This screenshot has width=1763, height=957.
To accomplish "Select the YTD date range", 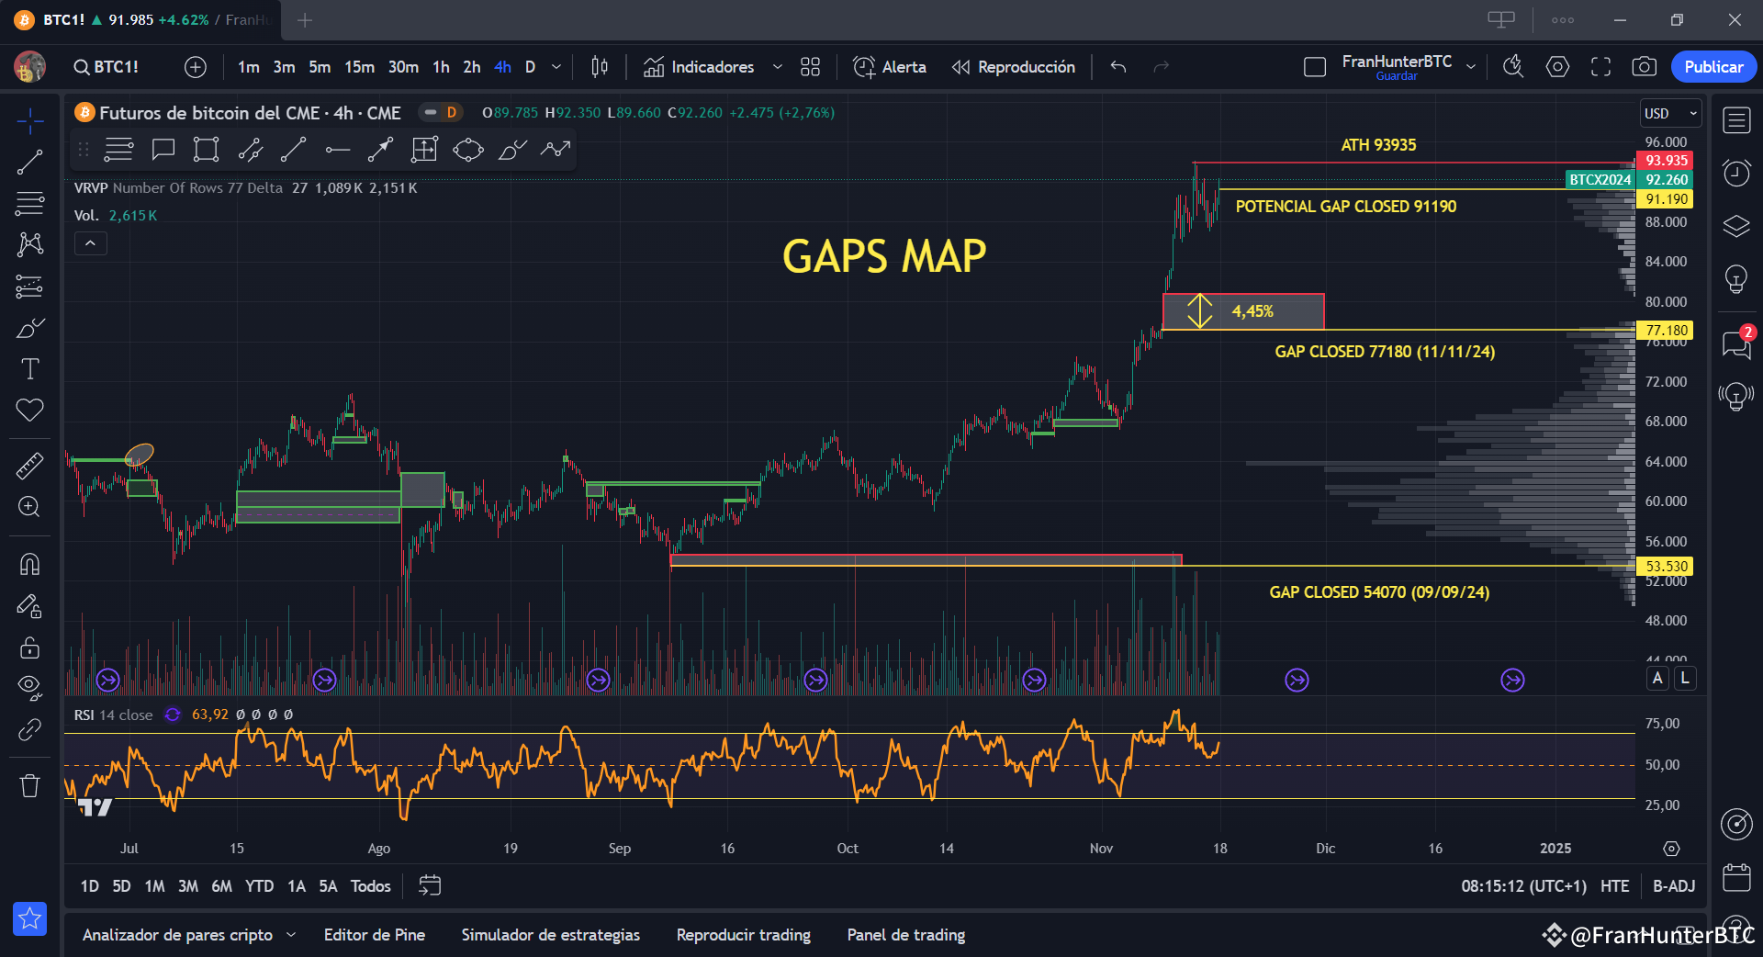I will click(259, 886).
